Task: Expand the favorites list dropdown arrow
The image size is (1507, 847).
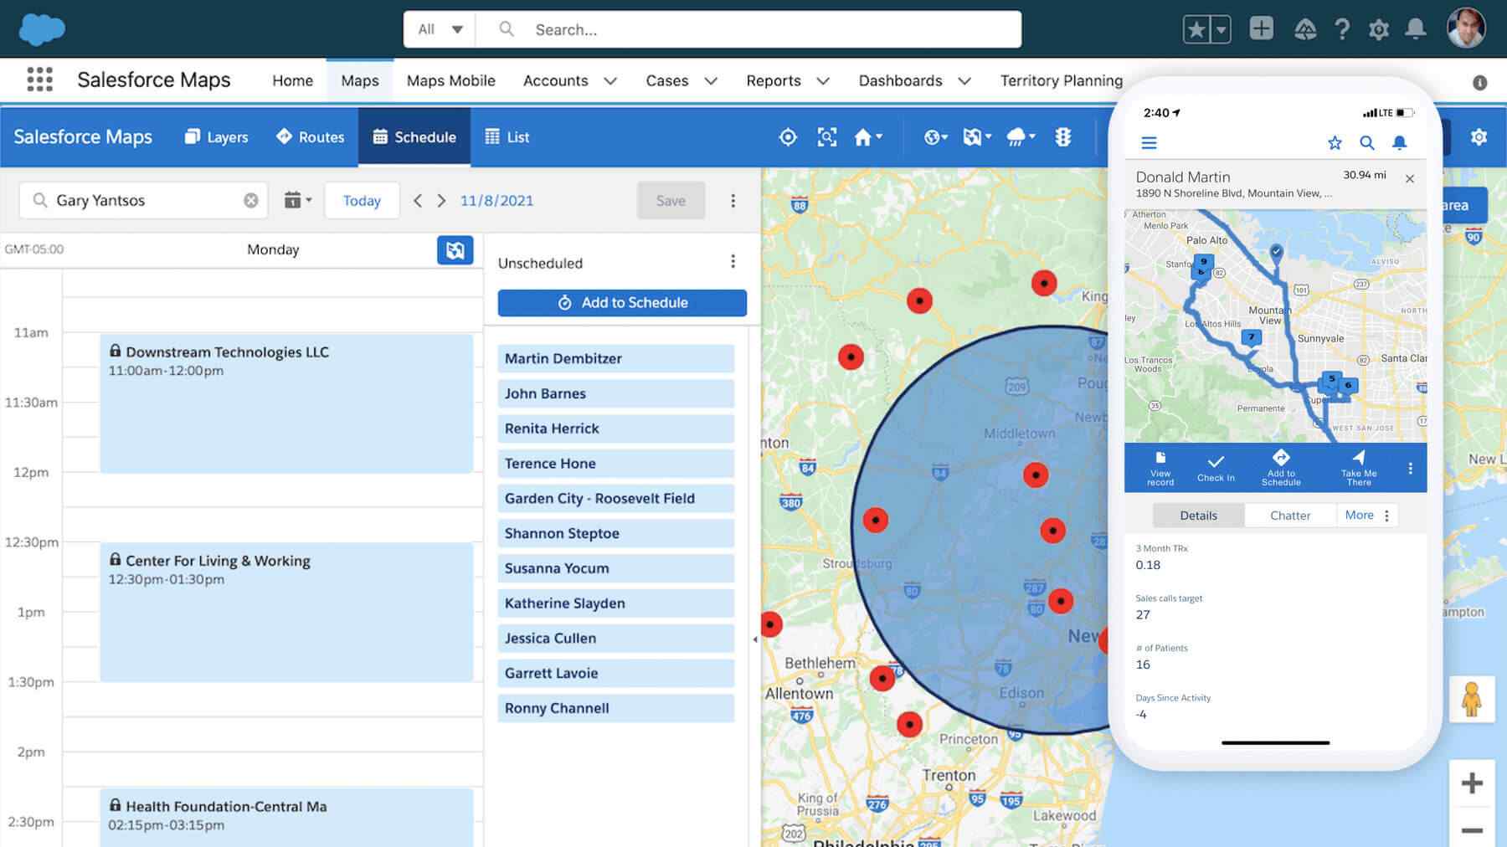Action: [x=1221, y=30]
